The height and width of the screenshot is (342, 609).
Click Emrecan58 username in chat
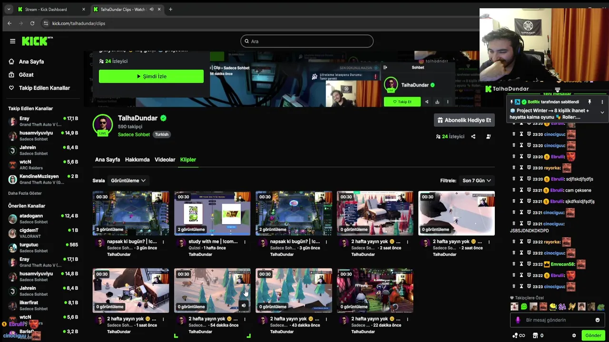click(x=562, y=264)
